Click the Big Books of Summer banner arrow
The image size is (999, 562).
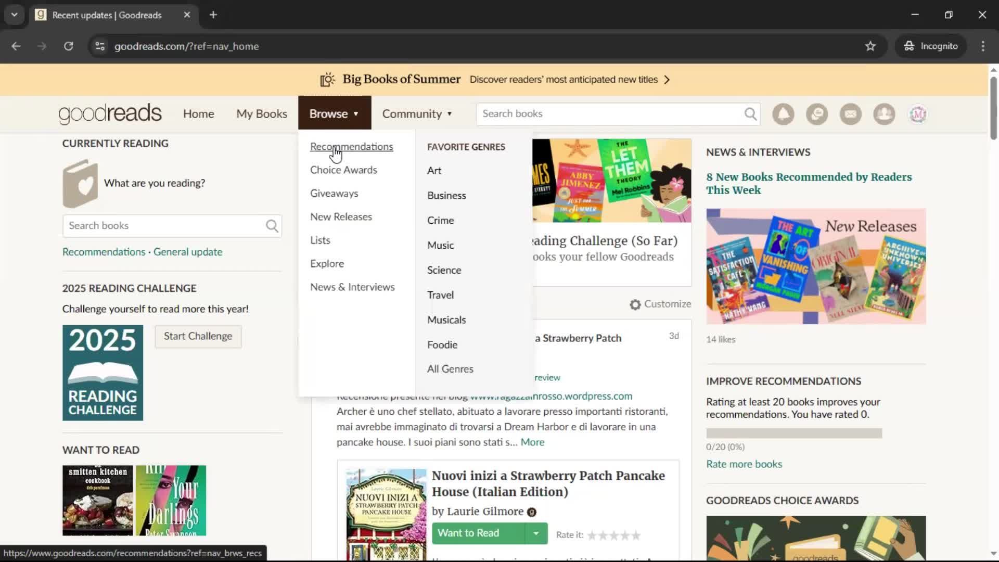coord(667,80)
